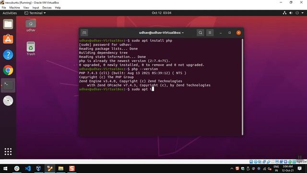Open Visual Studio Code from the taskbar

pos(28,169)
